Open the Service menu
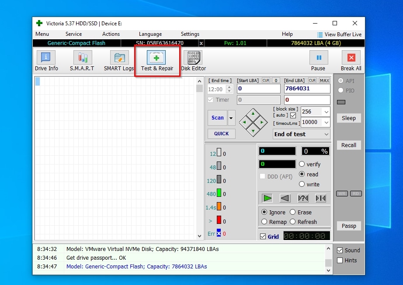The width and height of the screenshot is (403, 285). (73, 34)
